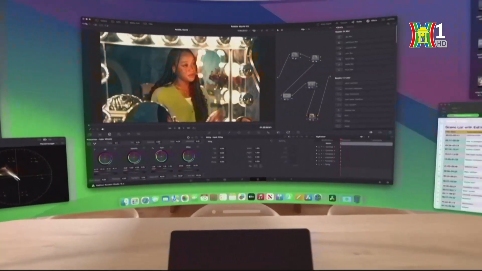482x271 pixels.
Task: Expand the Corrector 3 keyframe row
Action: pyautogui.click(x=324, y=154)
